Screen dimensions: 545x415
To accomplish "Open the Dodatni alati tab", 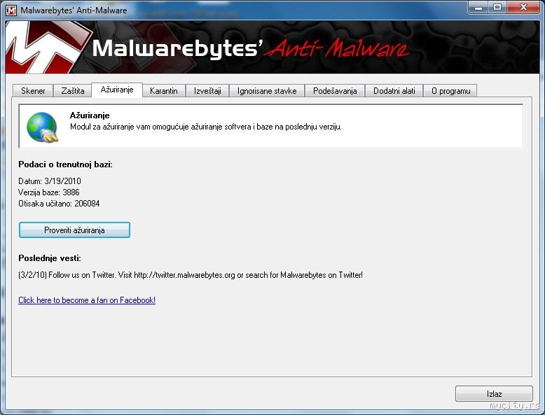I will click(x=394, y=91).
